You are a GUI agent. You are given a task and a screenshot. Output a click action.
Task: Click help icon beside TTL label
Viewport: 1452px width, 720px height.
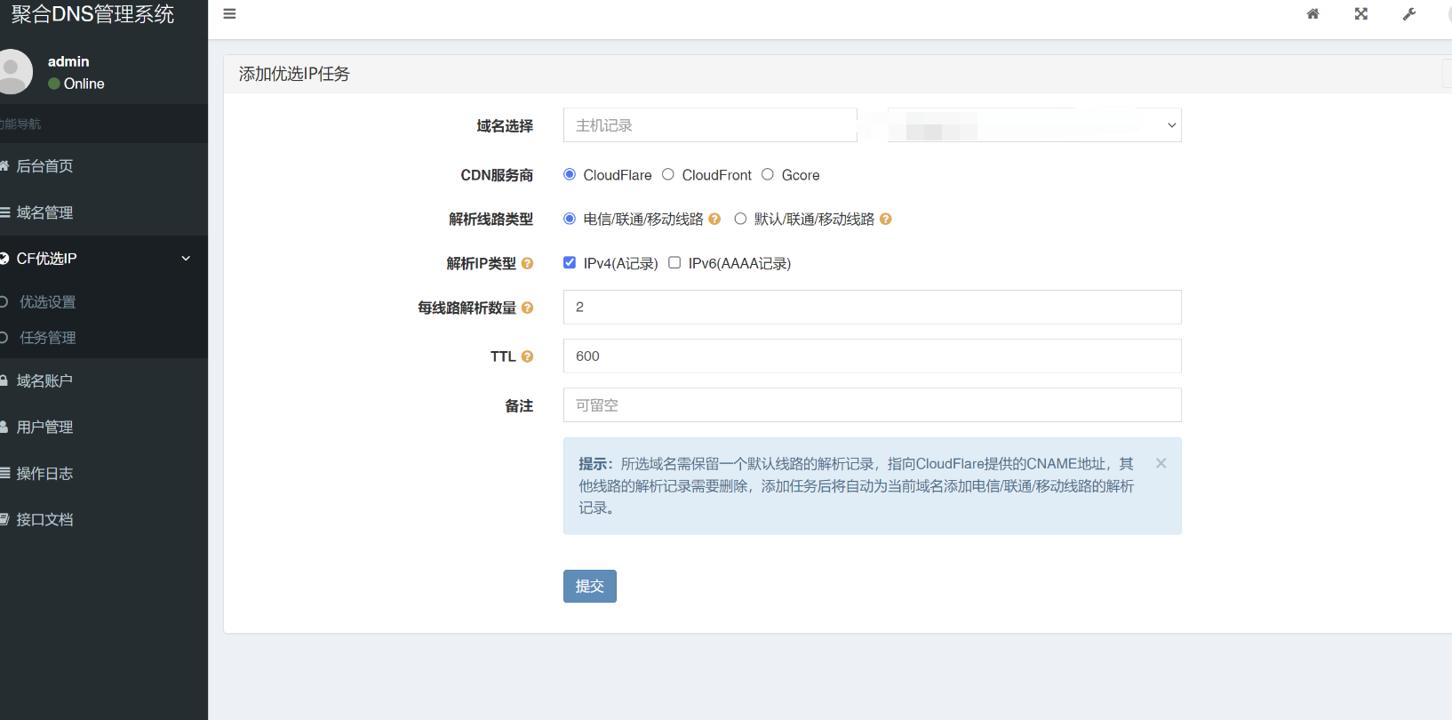point(527,356)
